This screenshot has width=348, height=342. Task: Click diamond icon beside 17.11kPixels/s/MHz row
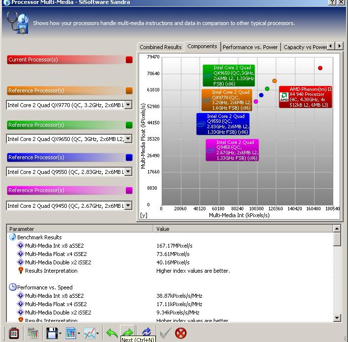[x=21, y=304]
